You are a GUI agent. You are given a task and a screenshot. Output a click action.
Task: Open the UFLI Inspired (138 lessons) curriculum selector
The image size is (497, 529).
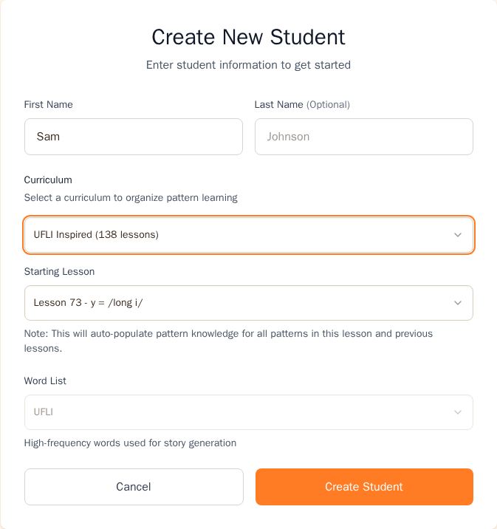click(x=249, y=235)
